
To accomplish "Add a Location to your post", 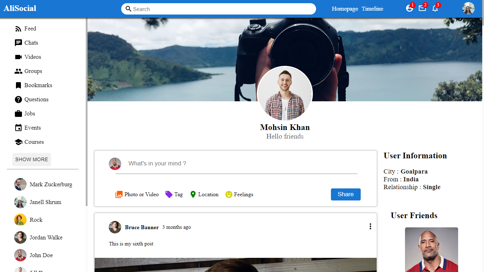I will coord(204,194).
